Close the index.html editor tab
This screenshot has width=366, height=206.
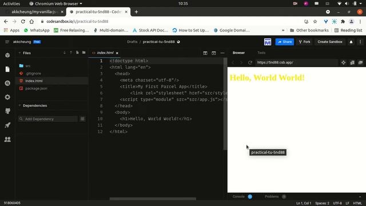pyautogui.click(x=117, y=53)
